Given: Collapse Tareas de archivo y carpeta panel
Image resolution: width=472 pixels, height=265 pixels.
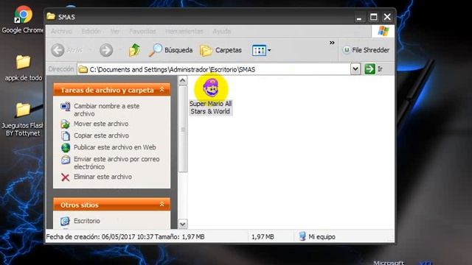Looking at the screenshot, I should point(162,90).
